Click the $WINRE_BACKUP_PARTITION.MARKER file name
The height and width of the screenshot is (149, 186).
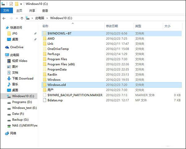(75, 95)
